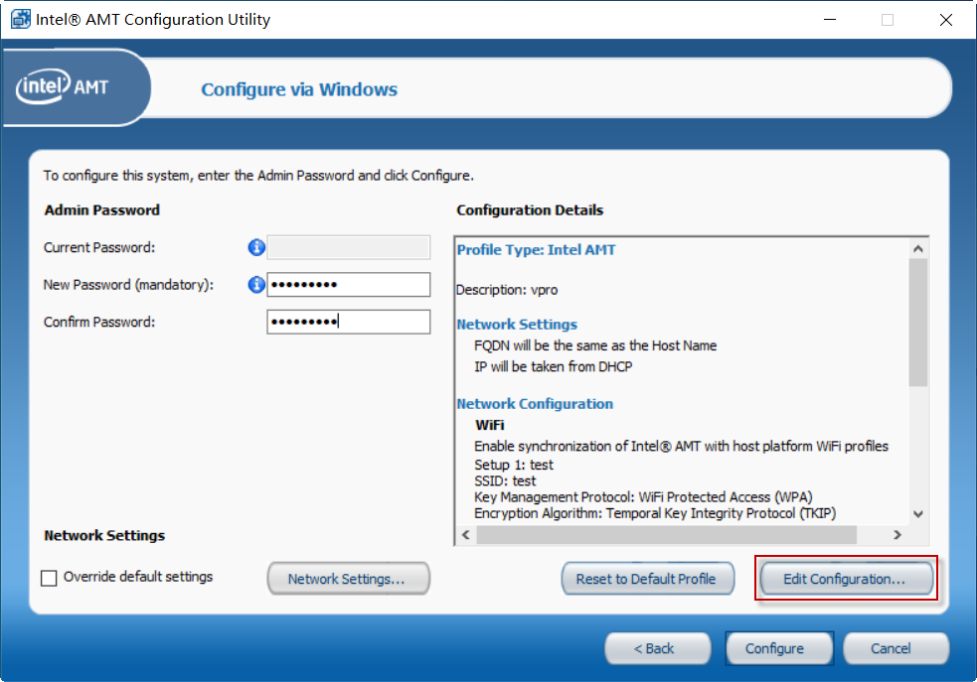Enable Override default settings checkbox
The height and width of the screenshot is (682, 977).
(x=49, y=578)
